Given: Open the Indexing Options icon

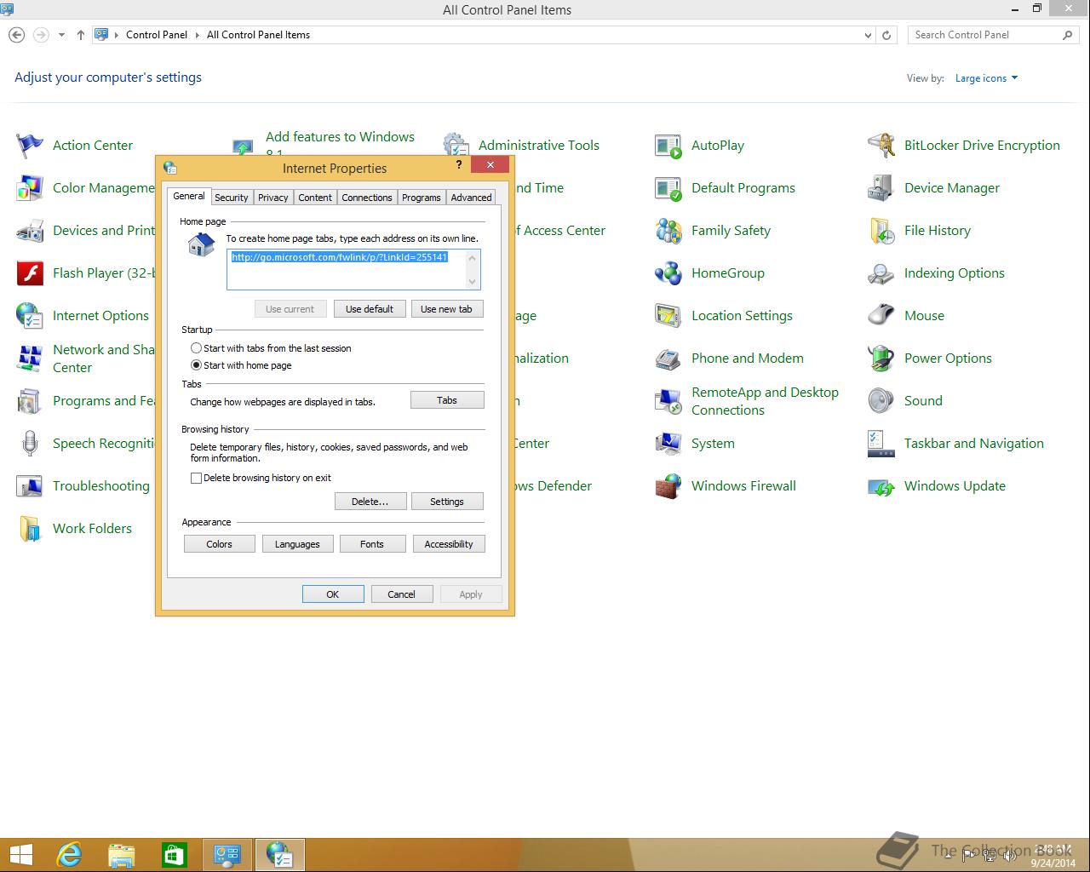Looking at the screenshot, I should tap(881, 273).
